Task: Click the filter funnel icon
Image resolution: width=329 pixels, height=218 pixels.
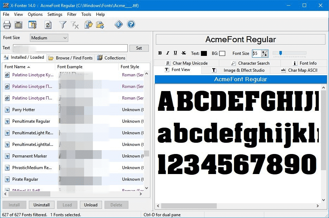Action: (x=63, y=25)
